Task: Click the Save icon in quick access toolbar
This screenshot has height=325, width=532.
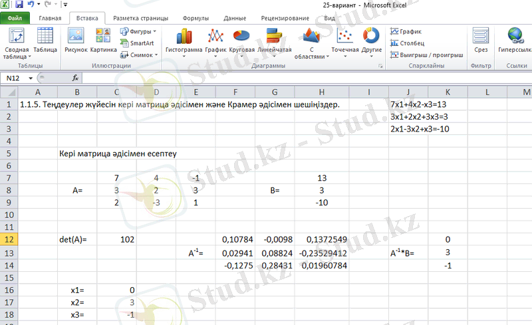Action: [19, 5]
